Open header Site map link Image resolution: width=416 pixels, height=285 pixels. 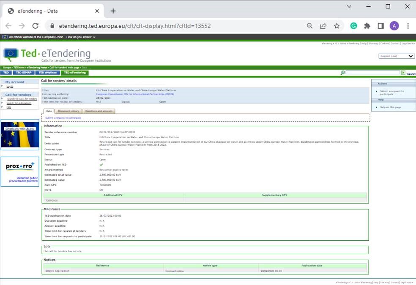[x=373, y=43]
